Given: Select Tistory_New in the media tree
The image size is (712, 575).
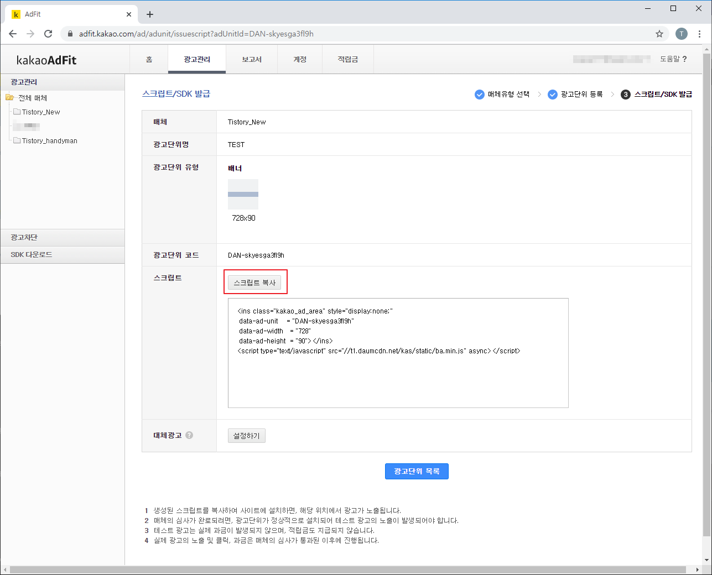Looking at the screenshot, I should (x=41, y=112).
